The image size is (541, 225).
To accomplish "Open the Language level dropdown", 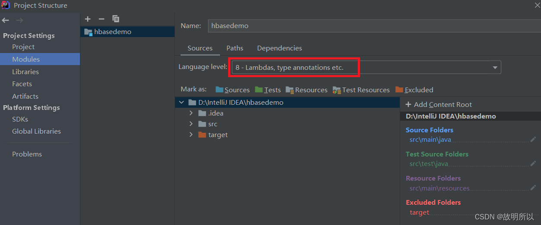I will tap(495, 68).
